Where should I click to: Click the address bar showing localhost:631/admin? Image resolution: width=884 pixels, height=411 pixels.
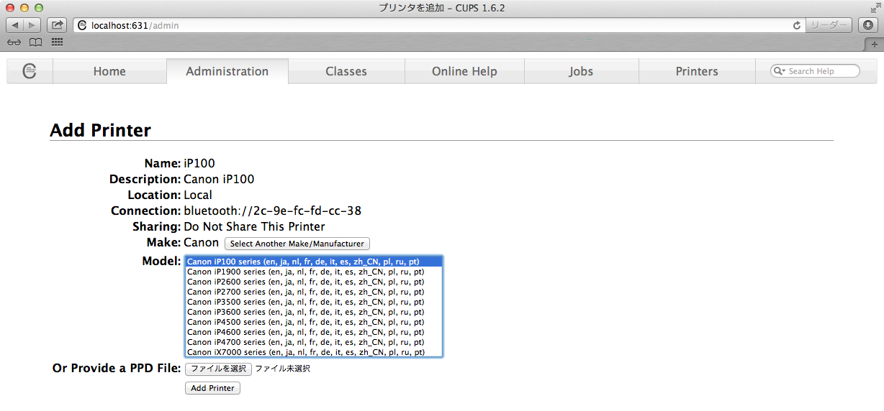tap(438, 25)
